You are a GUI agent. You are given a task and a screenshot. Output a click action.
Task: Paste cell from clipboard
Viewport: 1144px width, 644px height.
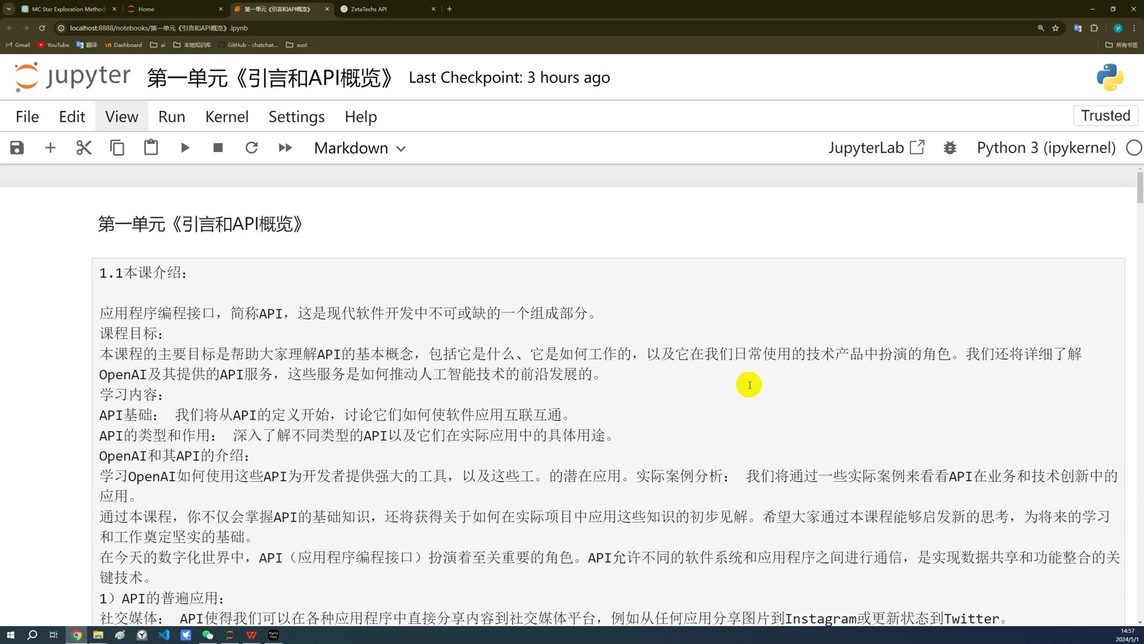click(x=151, y=148)
